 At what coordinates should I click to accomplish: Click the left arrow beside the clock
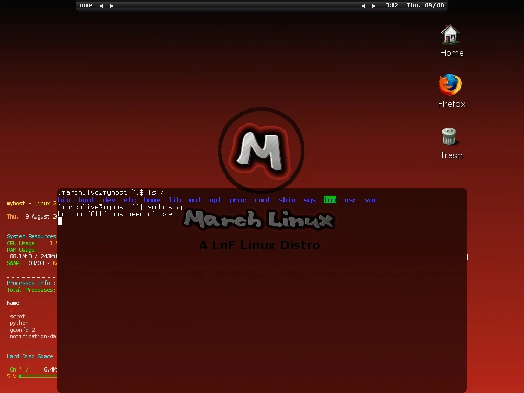pyautogui.click(x=363, y=5)
